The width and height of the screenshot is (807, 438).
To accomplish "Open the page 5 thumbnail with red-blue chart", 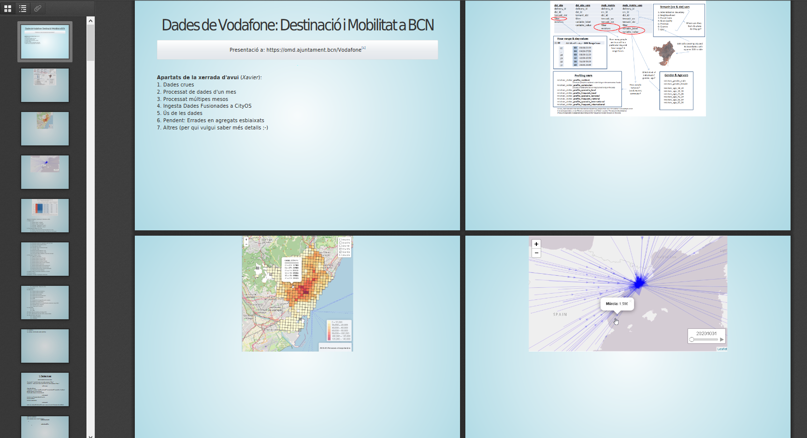I will tap(45, 215).
